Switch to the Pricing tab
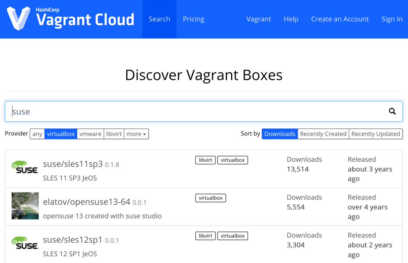Viewport: 408px width, 263px height. pos(193,19)
